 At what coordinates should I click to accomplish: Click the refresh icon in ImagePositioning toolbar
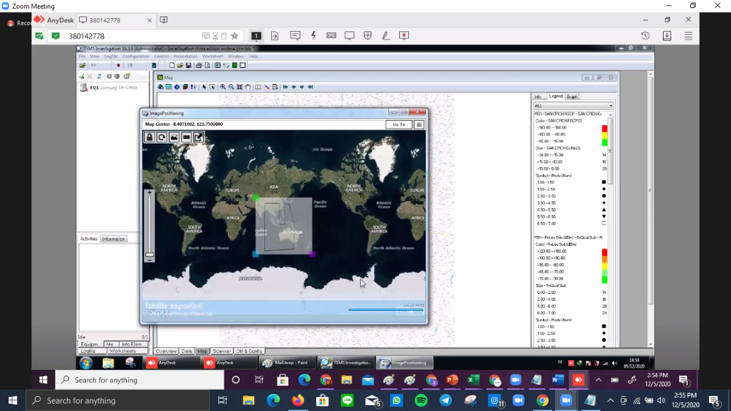click(162, 137)
